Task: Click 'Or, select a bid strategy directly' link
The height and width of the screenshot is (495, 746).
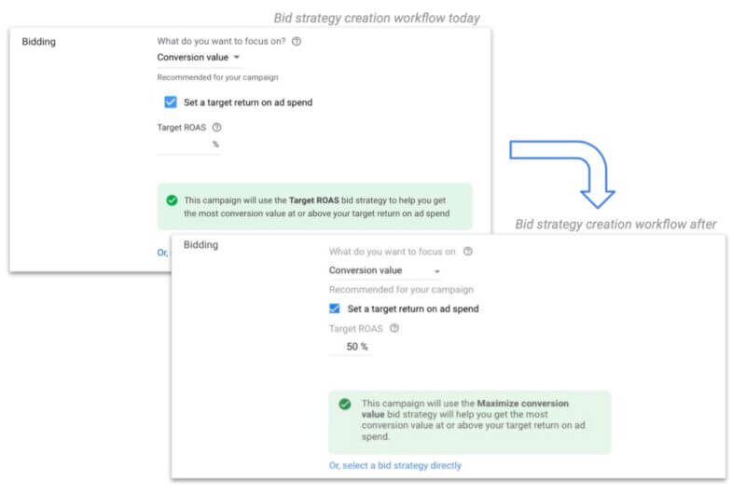Action: click(x=394, y=465)
